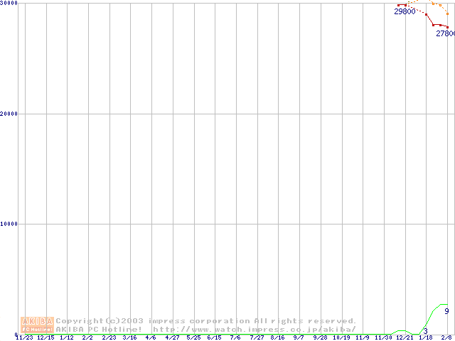Screen dimensions: 455x341
Task: Click the peak of the green volume curve
Action: pos(443,304)
